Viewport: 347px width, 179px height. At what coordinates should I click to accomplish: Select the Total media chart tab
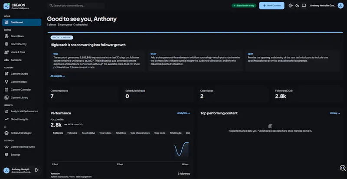tap(176, 133)
